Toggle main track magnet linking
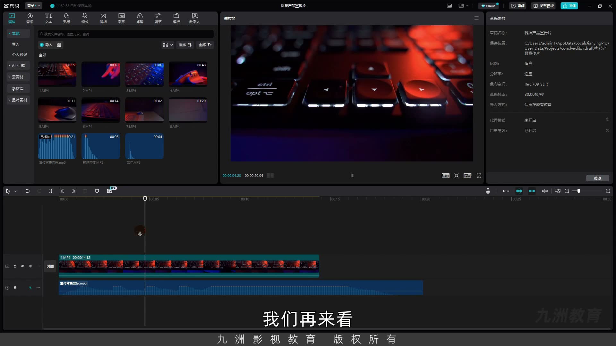This screenshot has height=346, width=616. pos(506,191)
